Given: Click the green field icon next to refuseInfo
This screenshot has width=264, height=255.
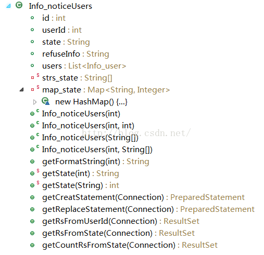Looking at the screenshot, I should [x=32, y=53].
